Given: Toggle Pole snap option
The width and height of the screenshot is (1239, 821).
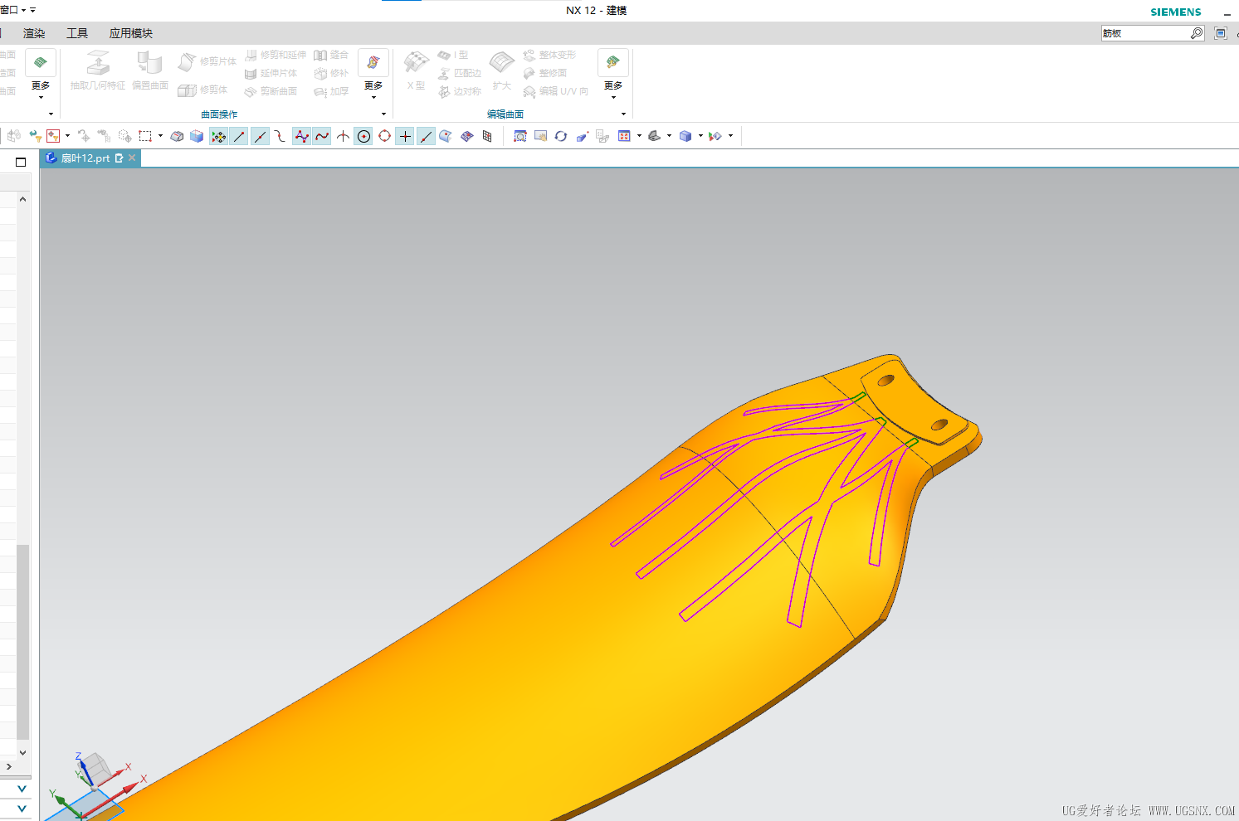Looking at the screenshot, I should 301,136.
